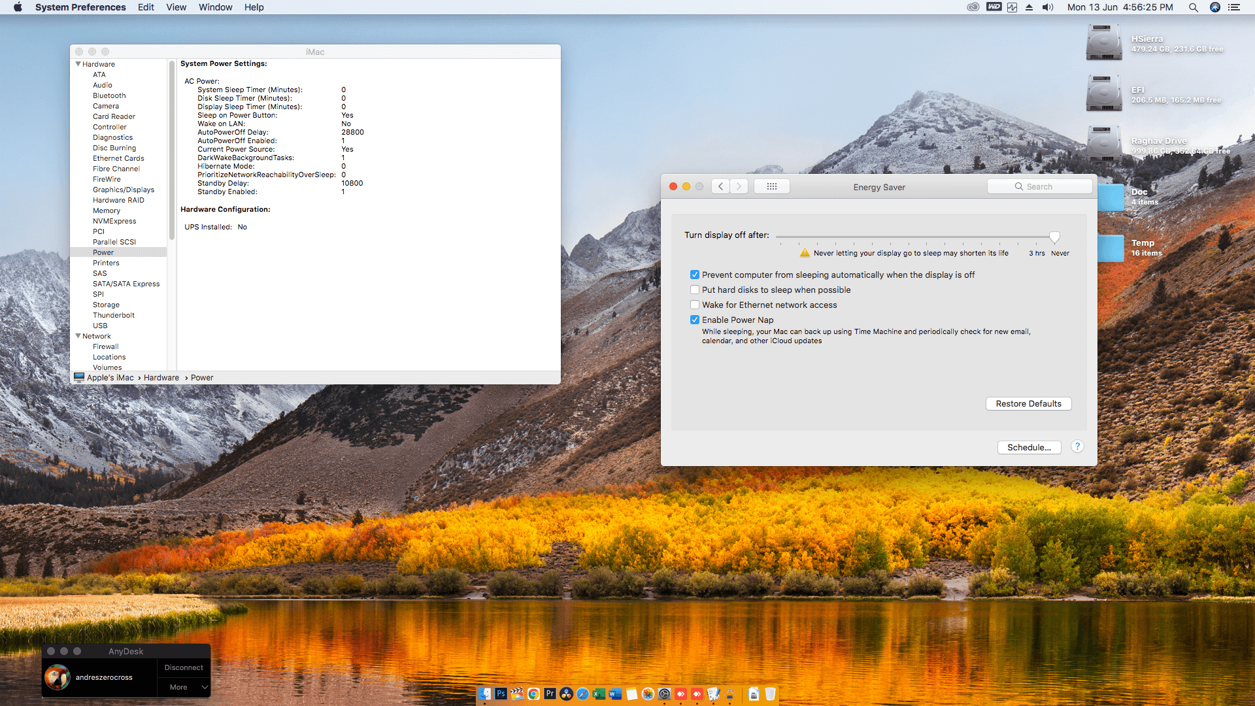The width and height of the screenshot is (1255, 706).
Task: Click the WD icon in the menu bar
Action: pos(994,7)
